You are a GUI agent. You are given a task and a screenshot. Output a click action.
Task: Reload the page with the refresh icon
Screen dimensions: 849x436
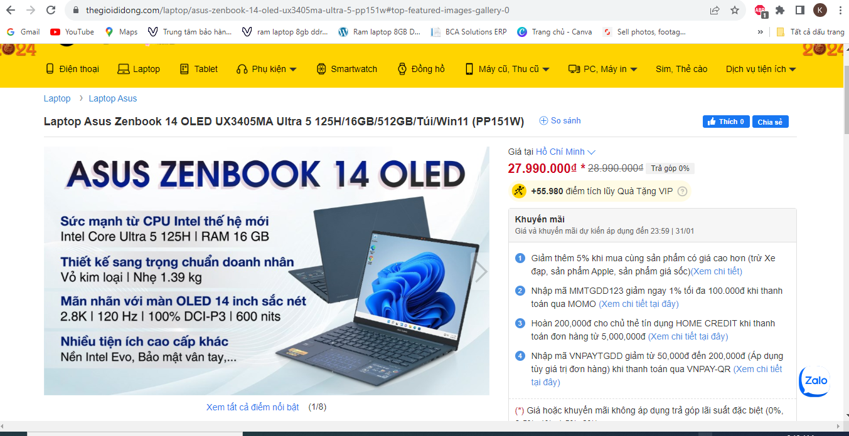[51, 10]
